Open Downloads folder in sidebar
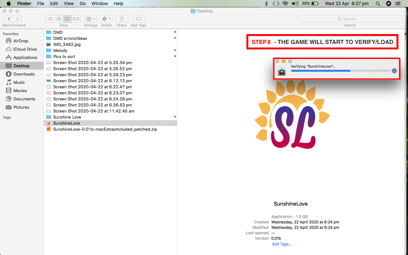Screen dimensions: 408x255 [x=24, y=74]
